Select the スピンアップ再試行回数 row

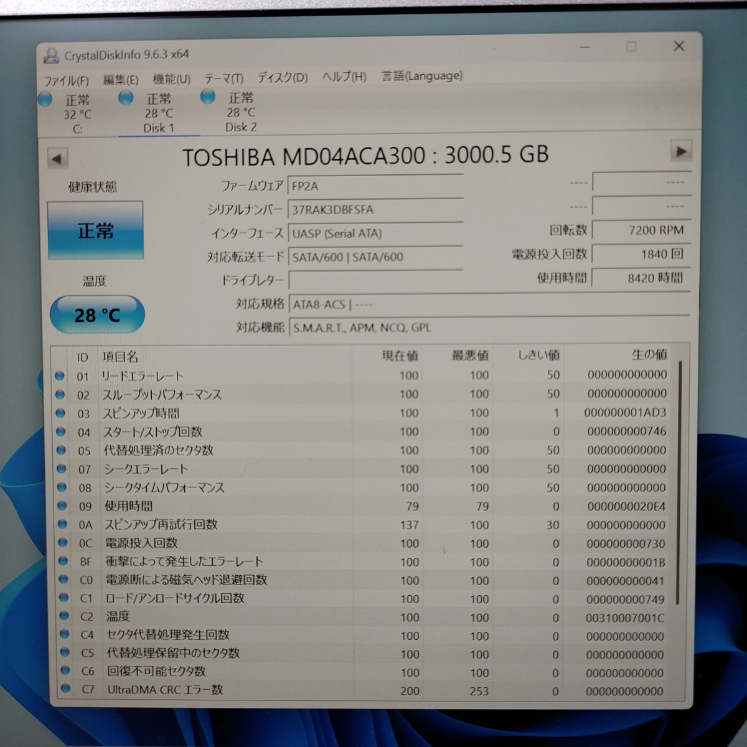click(x=364, y=525)
